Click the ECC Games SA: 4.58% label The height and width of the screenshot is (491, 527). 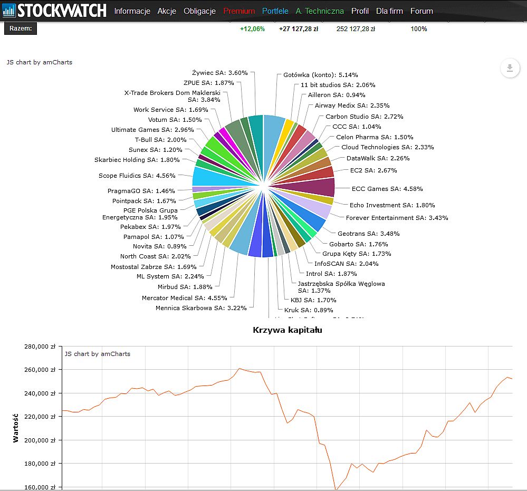pos(387,189)
